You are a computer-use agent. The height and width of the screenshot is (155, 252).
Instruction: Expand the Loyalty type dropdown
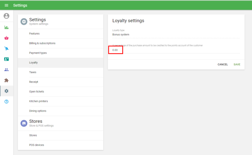tap(176, 35)
